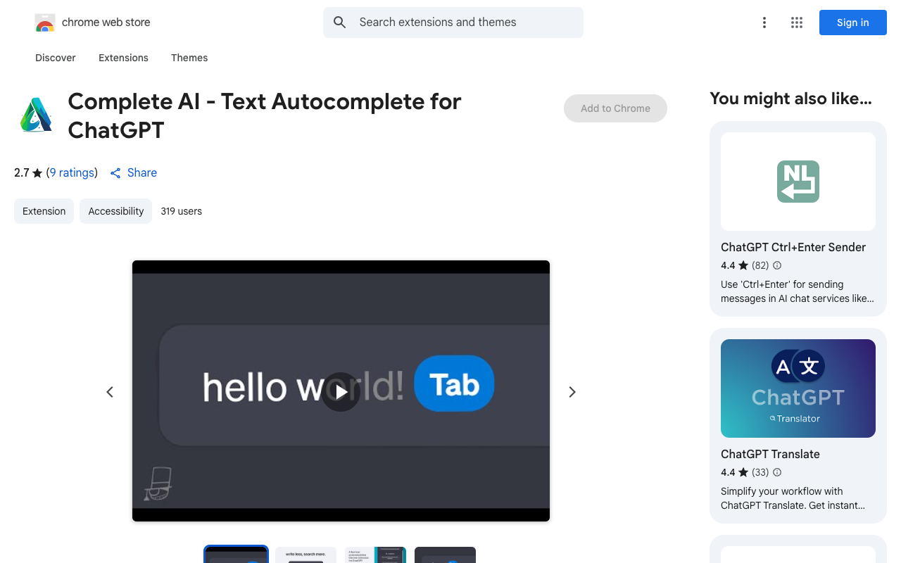Click the chrome web store title text
Screen dimensions: 901x563
pos(106,23)
